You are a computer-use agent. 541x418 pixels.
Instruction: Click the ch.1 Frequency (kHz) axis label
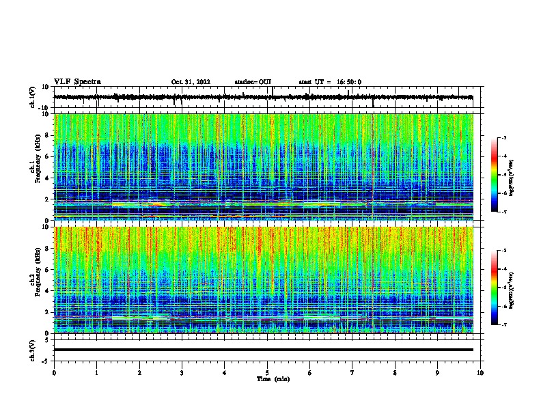[x=36, y=159]
